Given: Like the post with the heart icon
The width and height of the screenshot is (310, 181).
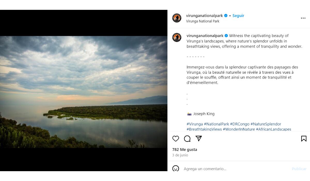Looking at the screenshot, I should 176,139.
